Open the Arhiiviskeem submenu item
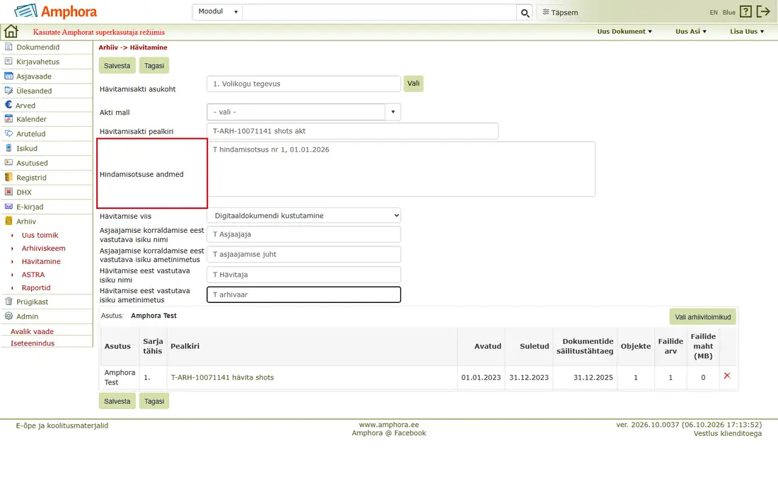Screen dimensions: 778x487 (44, 248)
